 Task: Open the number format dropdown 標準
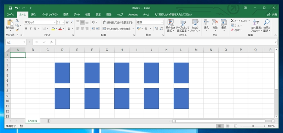[x=162, y=23]
